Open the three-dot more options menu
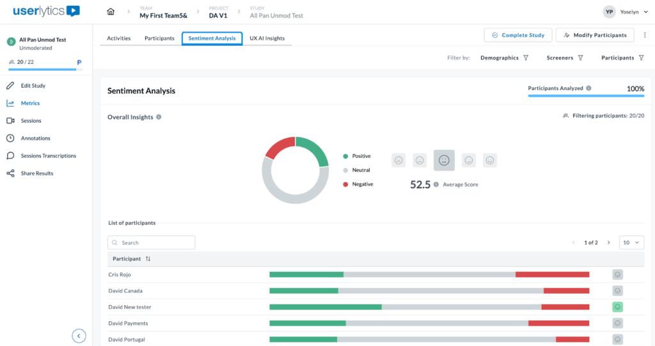 coord(644,35)
